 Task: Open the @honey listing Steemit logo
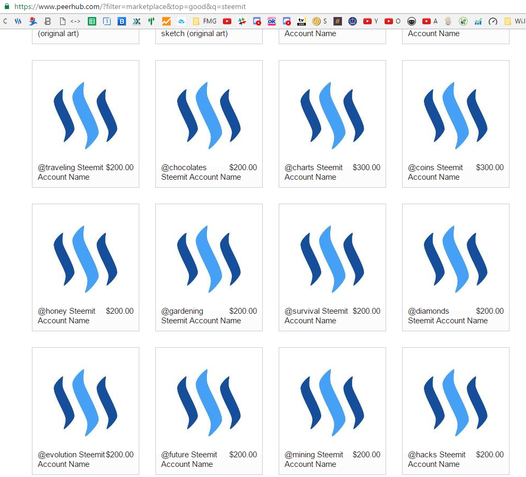(x=86, y=258)
